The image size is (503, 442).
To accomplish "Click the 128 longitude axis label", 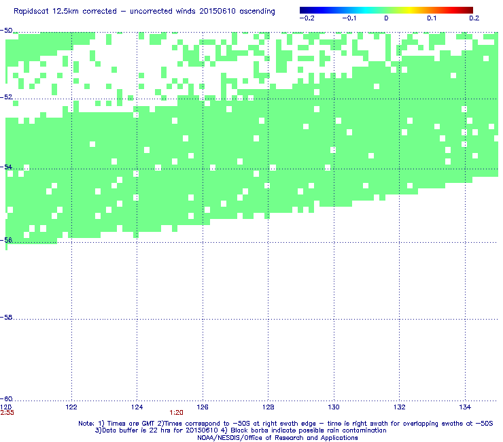I will [x=268, y=407].
